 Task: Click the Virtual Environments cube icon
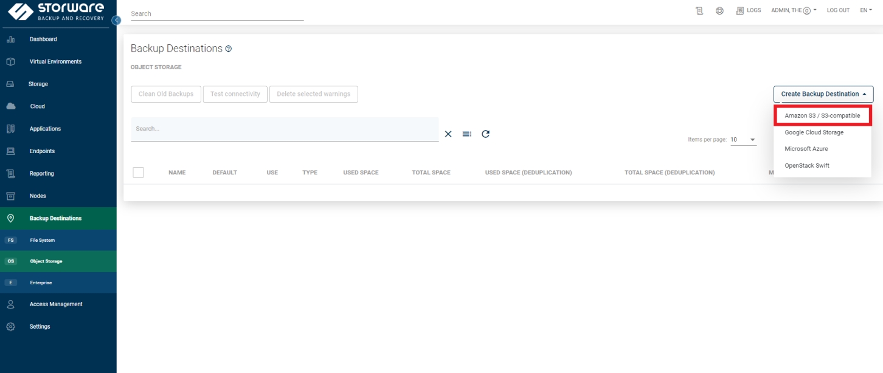click(x=10, y=62)
